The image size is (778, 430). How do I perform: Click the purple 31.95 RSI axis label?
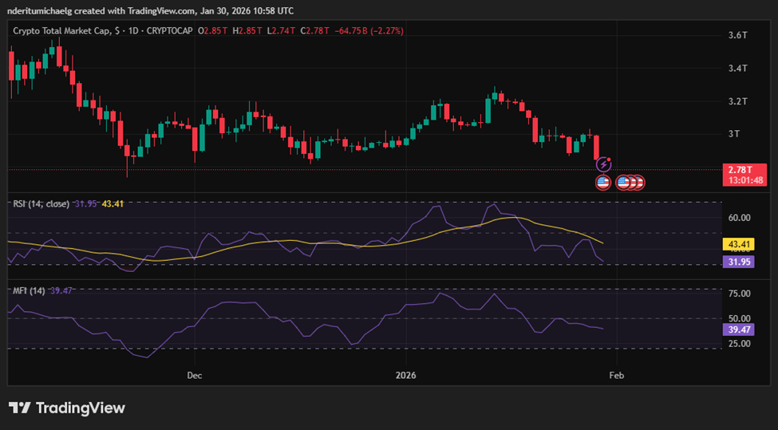[x=739, y=262]
